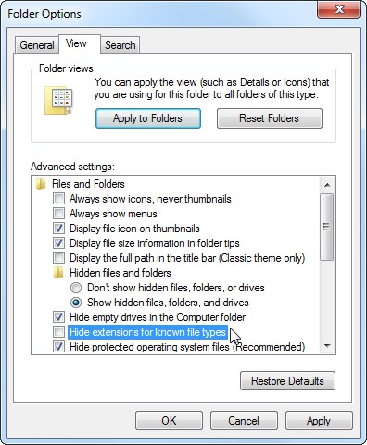Switch to the General tab
Screen dimensions: 367x445
37,45
